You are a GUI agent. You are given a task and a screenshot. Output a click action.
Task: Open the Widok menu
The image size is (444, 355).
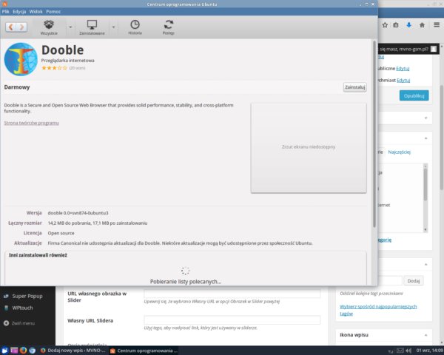pos(36,12)
